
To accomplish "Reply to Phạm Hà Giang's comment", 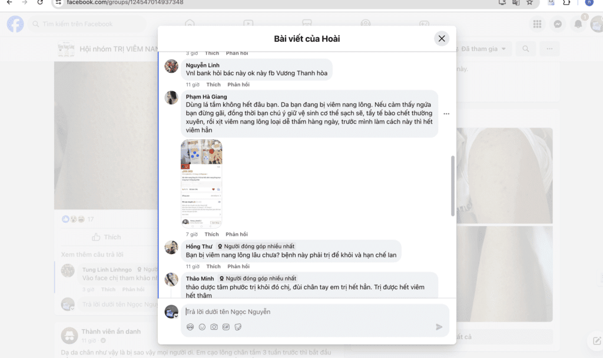I will pos(237,234).
